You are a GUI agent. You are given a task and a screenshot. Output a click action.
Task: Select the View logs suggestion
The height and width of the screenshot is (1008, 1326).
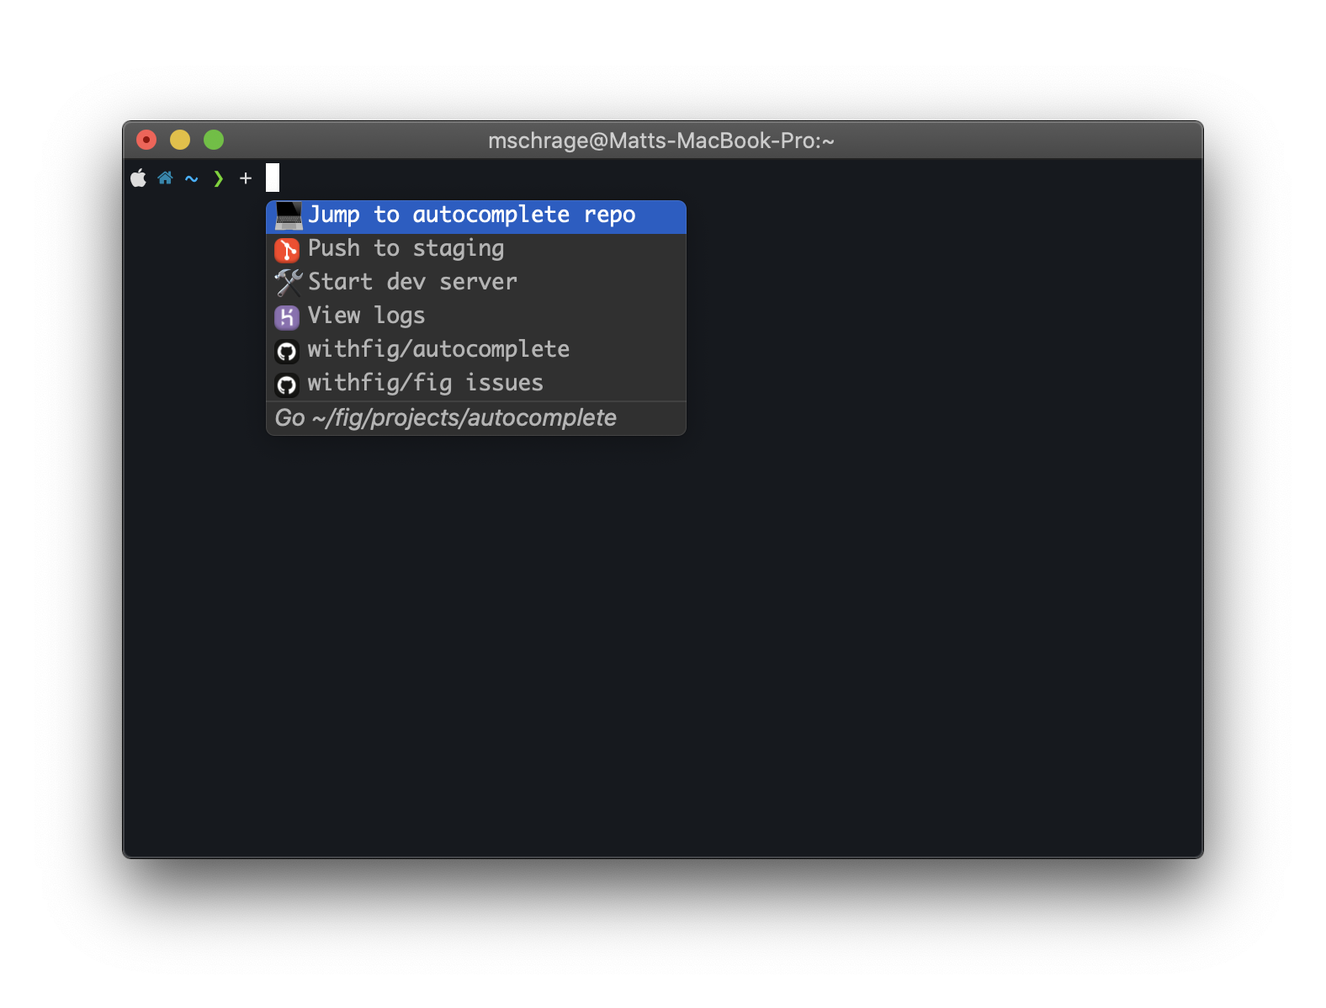(476, 317)
